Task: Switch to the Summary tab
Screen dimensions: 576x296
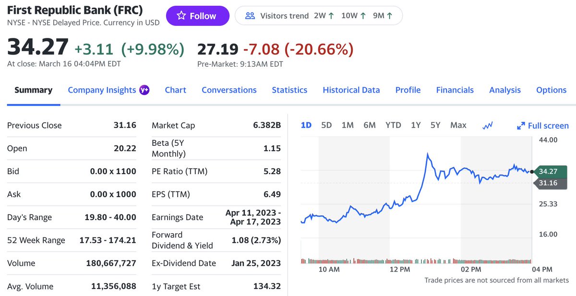Action: click(x=33, y=90)
